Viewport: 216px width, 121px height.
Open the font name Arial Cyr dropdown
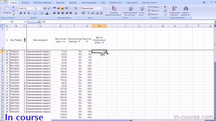pos(34,8)
